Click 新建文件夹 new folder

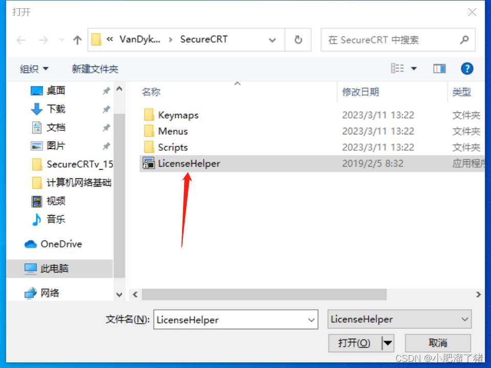(95, 69)
